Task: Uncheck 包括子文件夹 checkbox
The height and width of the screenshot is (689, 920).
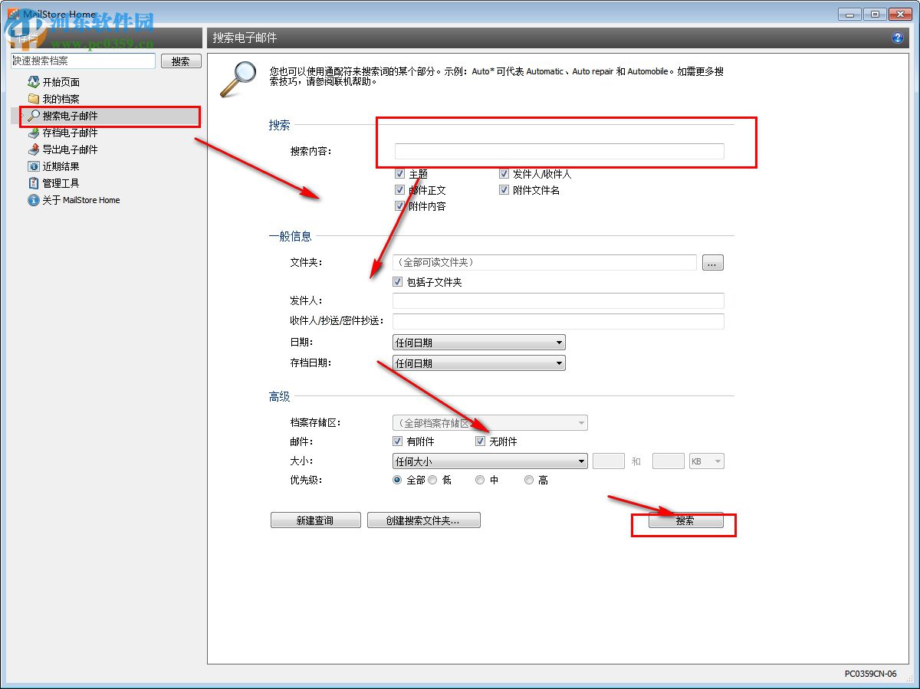Action: click(x=397, y=282)
